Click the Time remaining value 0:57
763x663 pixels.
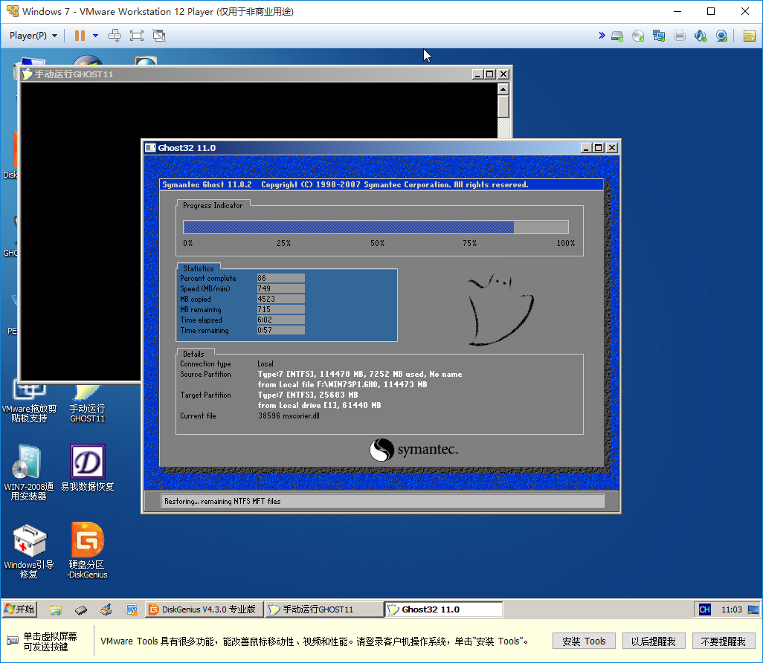[281, 330]
